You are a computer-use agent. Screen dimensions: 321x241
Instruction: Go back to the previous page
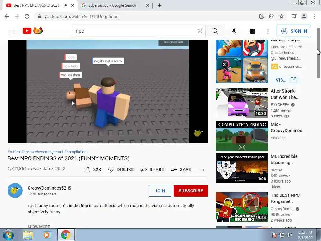click(x=7, y=16)
